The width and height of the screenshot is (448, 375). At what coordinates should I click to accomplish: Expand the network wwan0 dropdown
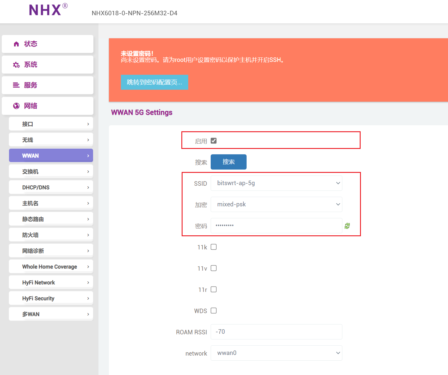coord(276,353)
